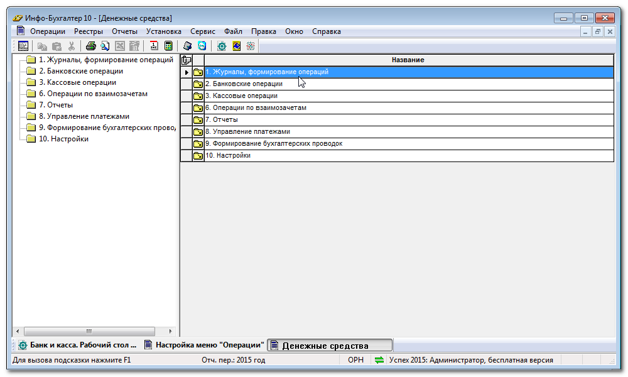Image resolution: width=628 pixels, height=377 pixels.
Task: Open the Сервис menu
Action: click(x=203, y=31)
